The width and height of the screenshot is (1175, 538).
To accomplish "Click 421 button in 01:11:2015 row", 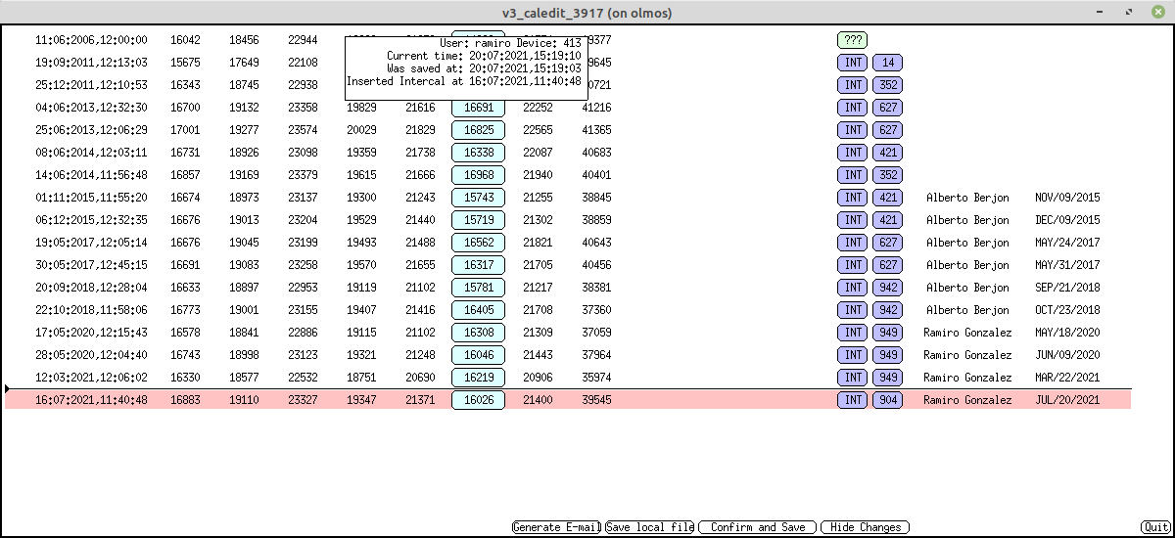I will pyautogui.click(x=888, y=198).
